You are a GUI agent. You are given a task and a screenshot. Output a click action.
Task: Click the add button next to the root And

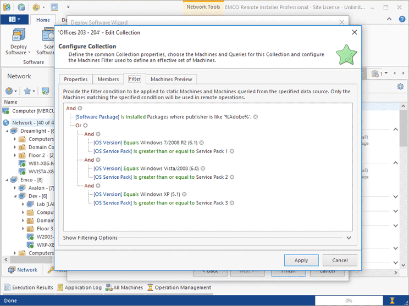[80, 108]
